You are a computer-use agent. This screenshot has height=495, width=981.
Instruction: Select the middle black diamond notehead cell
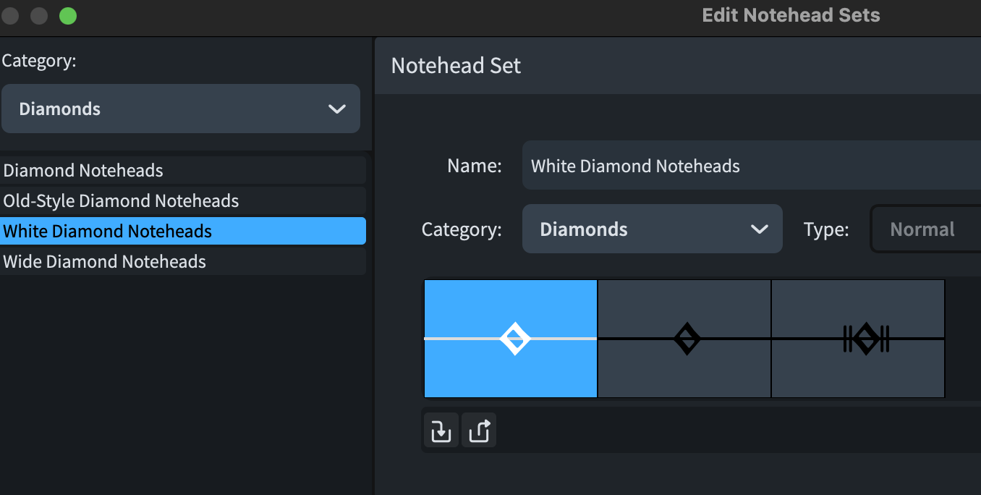[x=684, y=339]
